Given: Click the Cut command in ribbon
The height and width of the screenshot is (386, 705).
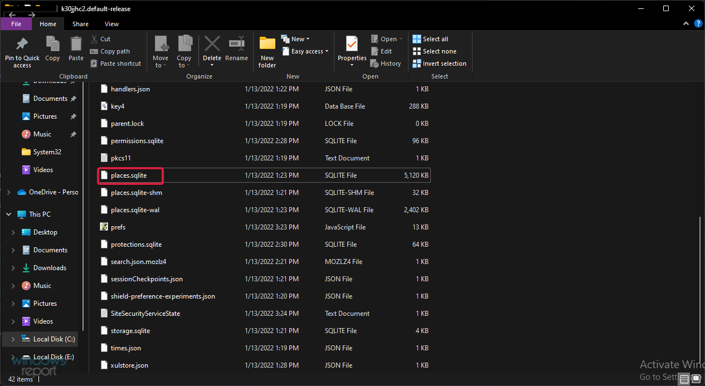Looking at the screenshot, I should tap(100, 39).
